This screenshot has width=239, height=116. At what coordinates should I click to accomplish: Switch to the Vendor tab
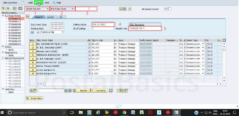click(x=50, y=17)
